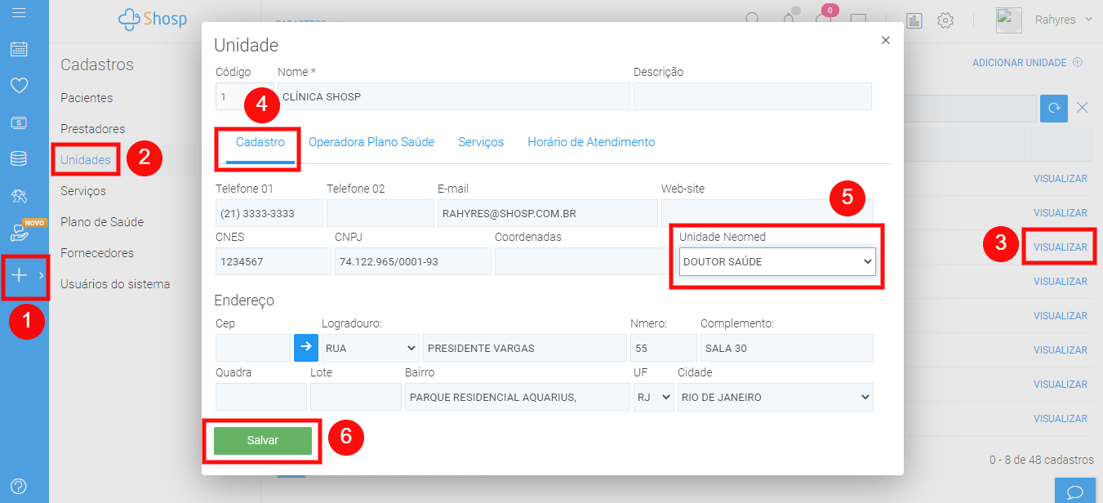This screenshot has height=503, width=1103.
Task: Open Prestadores in the Cadastros menu
Action: (x=92, y=129)
